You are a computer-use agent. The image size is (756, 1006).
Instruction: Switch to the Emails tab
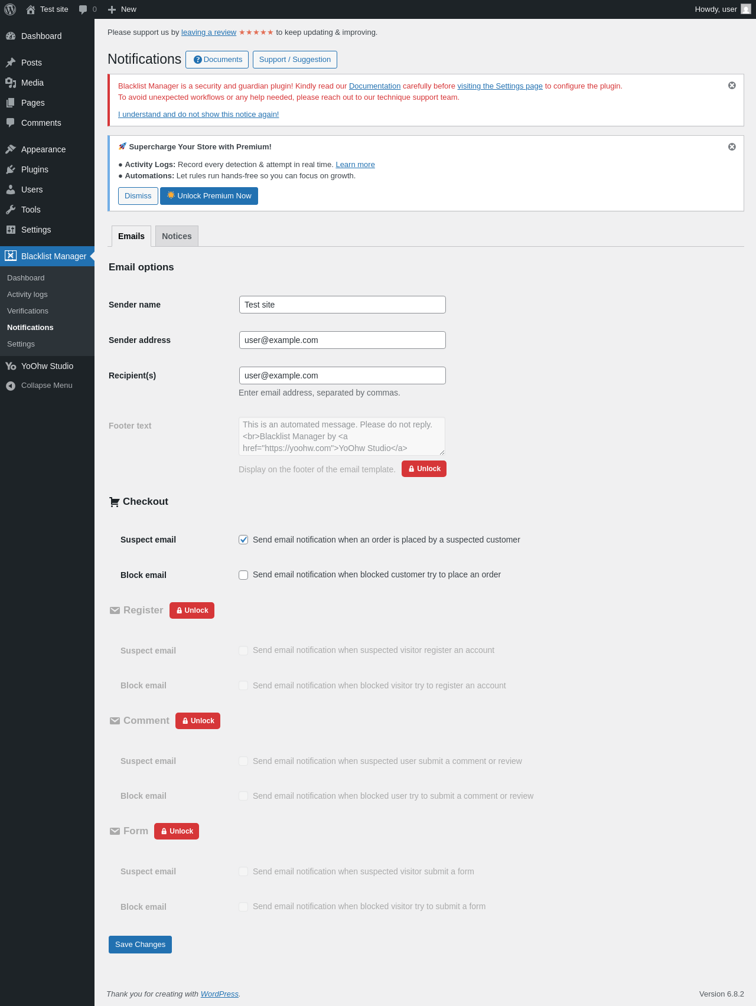[131, 236]
